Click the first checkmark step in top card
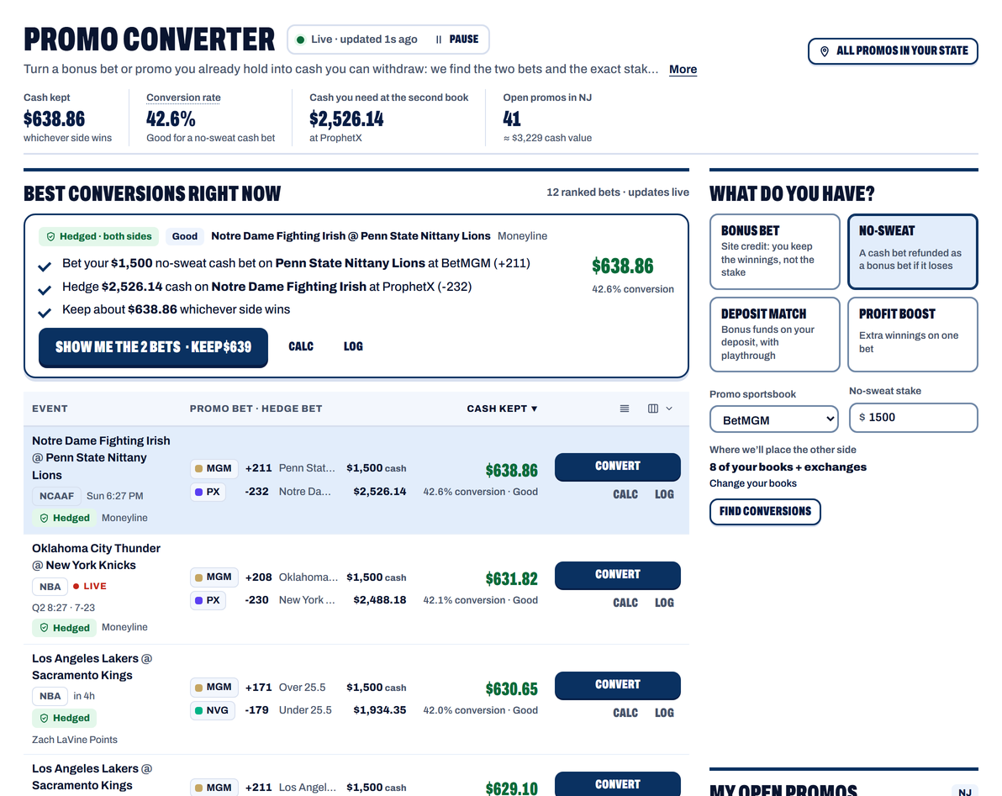Viewport: 1002px width, 796px height. click(44, 266)
